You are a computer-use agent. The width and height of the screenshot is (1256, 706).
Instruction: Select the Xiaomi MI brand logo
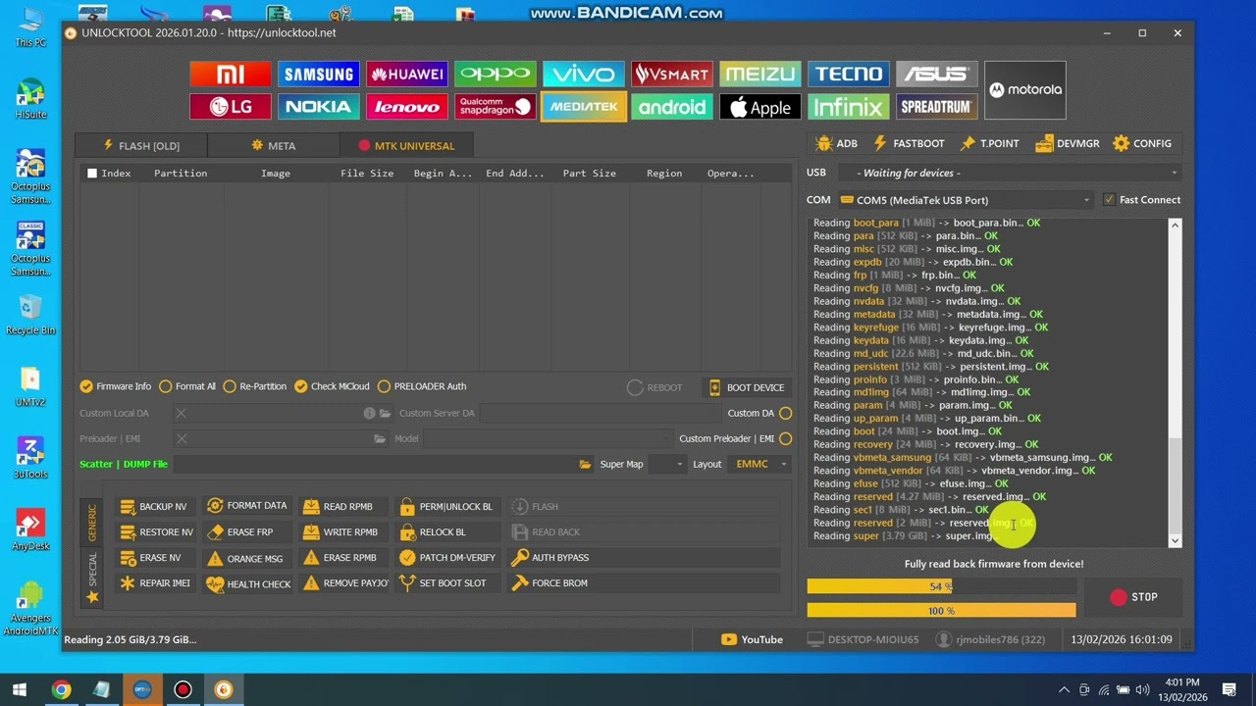[x=230, y=75]
